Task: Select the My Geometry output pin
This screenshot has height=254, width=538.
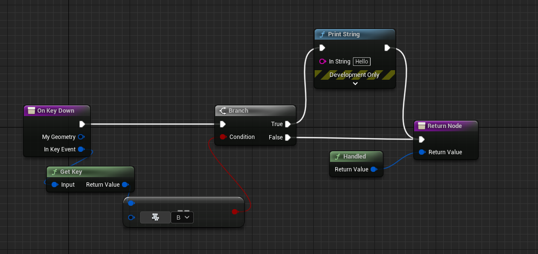Action: pyautogui.click(x=81, y=137)
